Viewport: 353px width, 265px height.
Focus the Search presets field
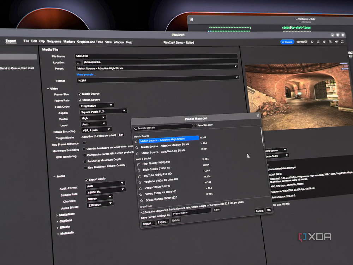(x=163, y=128)
